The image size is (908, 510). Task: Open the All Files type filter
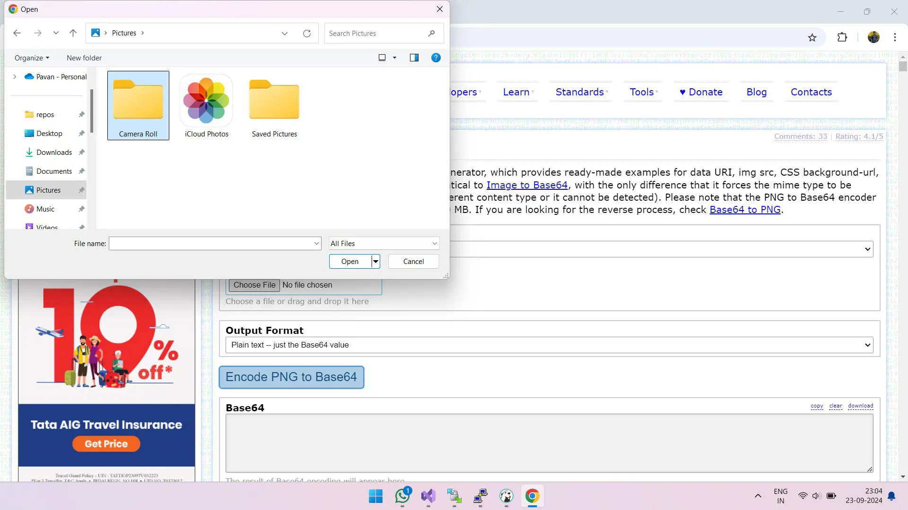click(x=384, y=244)
